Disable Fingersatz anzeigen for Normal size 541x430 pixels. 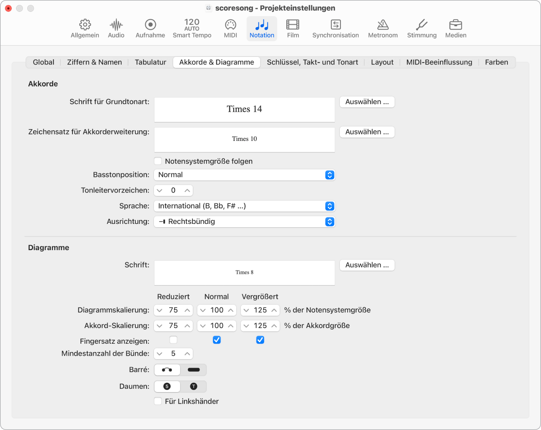(x=216, y=340)
